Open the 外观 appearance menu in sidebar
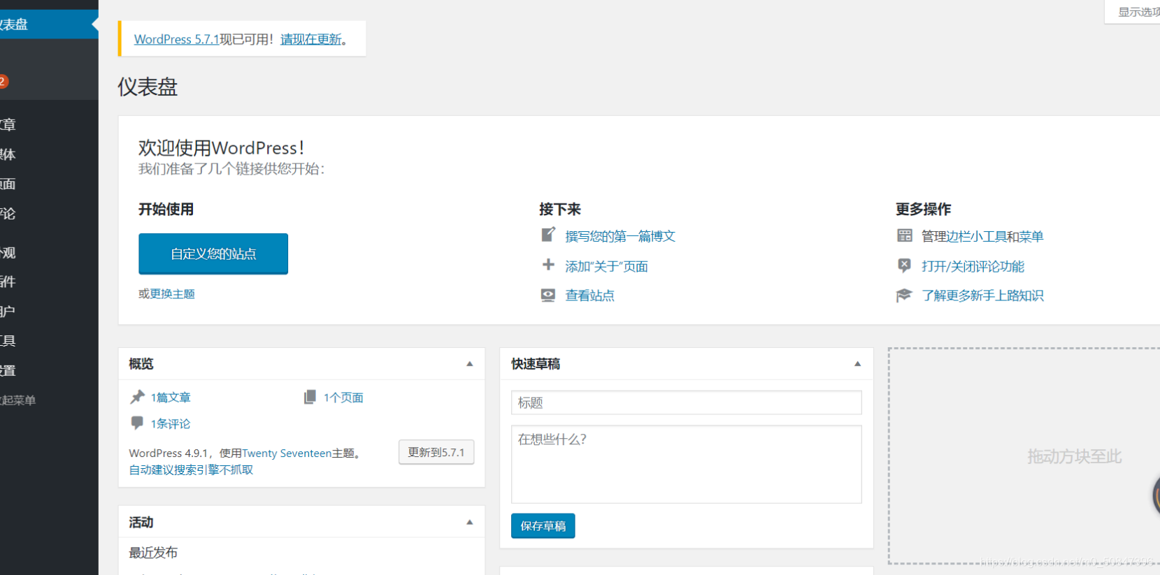Screen dimensions: 1160x575 click(x=49, y=252)
